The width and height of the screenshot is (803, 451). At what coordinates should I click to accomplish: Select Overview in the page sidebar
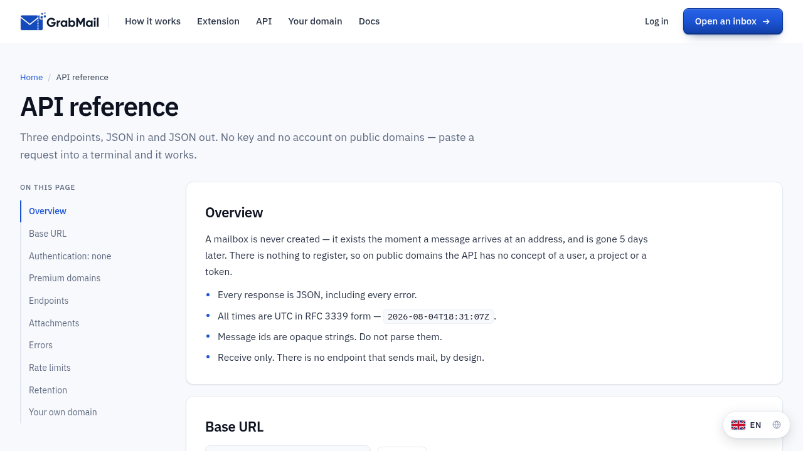tap(48, 211)
